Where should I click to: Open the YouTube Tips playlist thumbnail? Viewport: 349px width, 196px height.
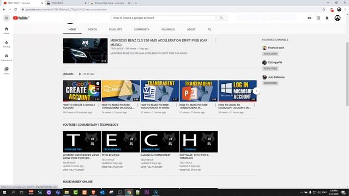(82, 142)
